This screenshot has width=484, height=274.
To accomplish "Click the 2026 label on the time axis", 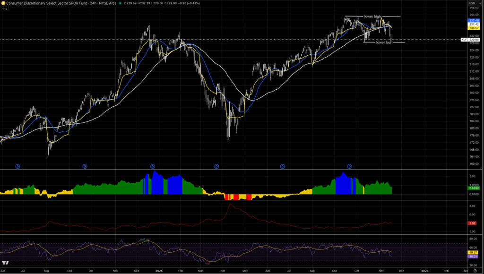I will point(424,271).
